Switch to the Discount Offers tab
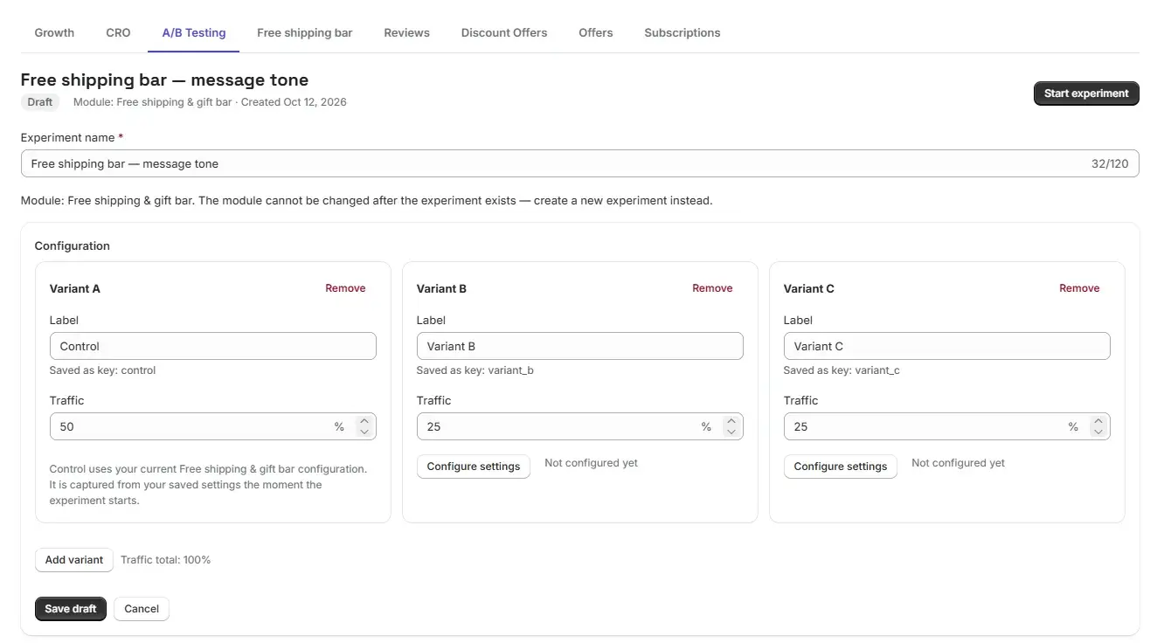The image size is (1157, 643). click(x=504, y=32)
